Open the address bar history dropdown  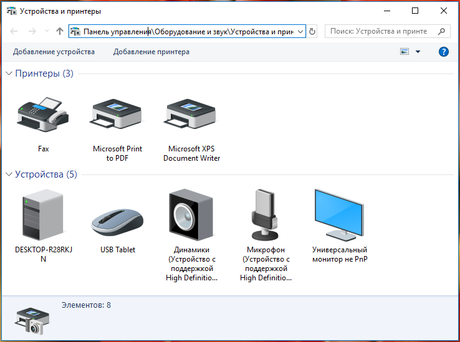[300, 31]
